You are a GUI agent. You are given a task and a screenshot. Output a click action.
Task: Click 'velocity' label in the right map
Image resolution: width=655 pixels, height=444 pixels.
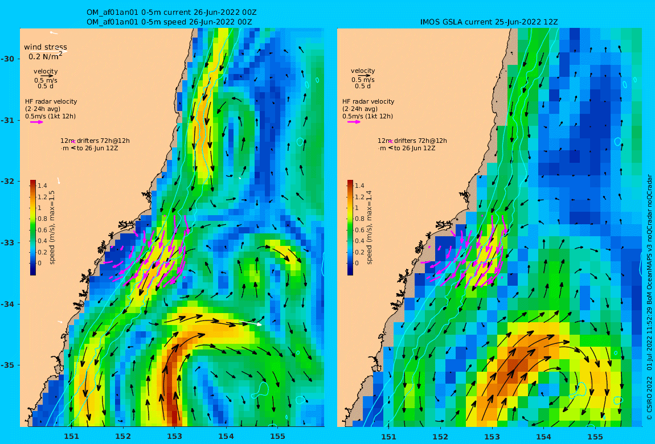coord(363,71)
